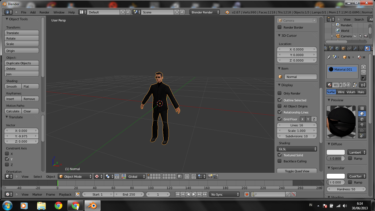Render OpenGL animation of viewport
375x211 pixels.
click(x=216, y=177)
